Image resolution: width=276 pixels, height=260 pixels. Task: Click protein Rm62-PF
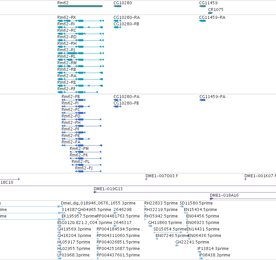[73, 132]
